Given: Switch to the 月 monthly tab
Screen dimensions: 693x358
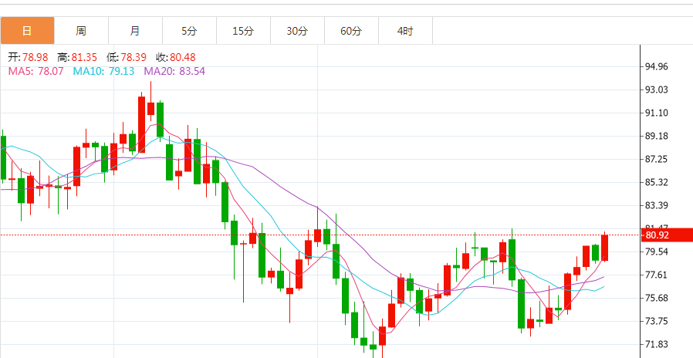Looking at the screenshot, I should click(x=135, y=31).
